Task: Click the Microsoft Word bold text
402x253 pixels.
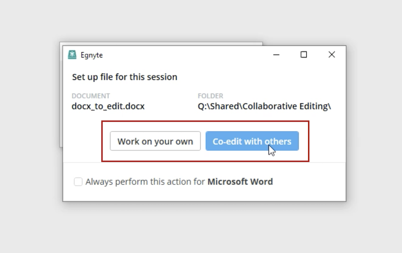Action: pos(240,182)
